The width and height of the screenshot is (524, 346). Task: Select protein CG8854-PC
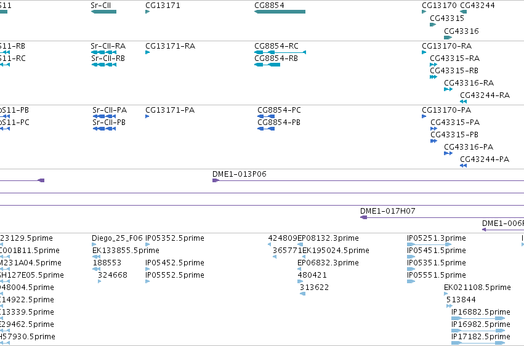pos(279,110)
